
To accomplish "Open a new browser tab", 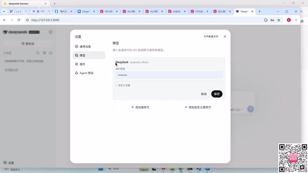I will click(259, 12).
